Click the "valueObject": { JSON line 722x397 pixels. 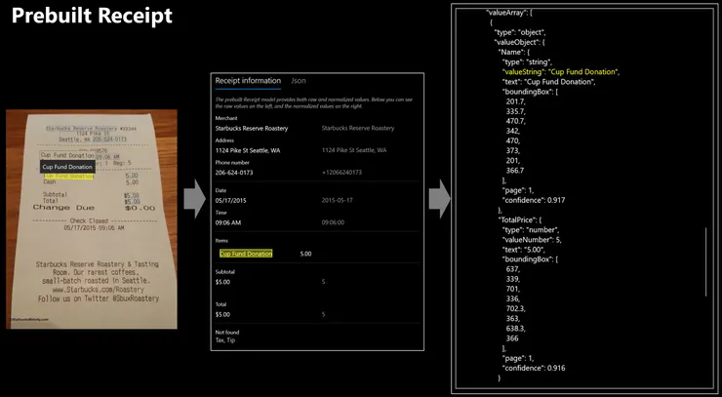tap(520, 42)
